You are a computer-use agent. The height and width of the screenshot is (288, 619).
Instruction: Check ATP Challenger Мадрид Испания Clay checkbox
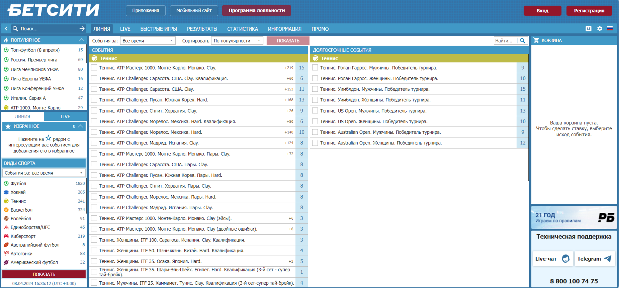tap(94, 143)
